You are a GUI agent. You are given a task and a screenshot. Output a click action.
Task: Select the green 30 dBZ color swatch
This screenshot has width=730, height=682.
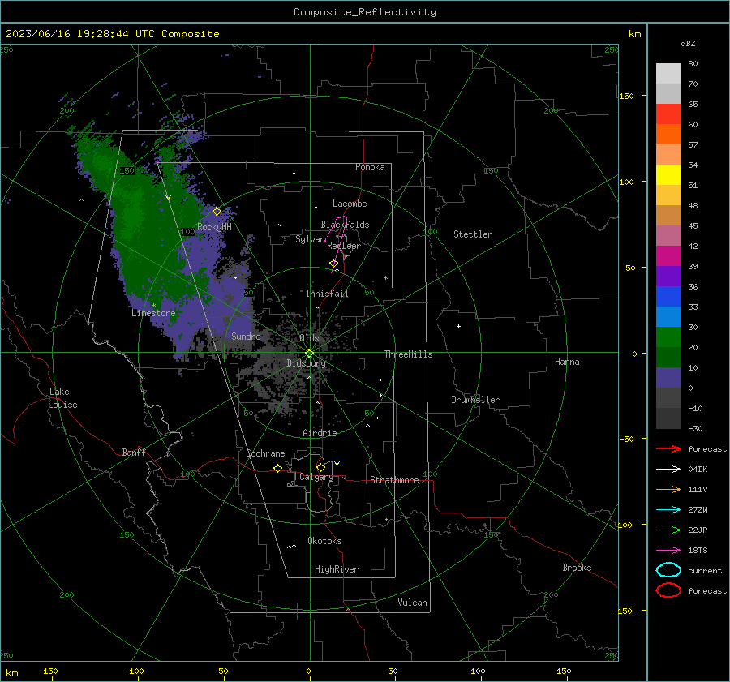[668, 337]
